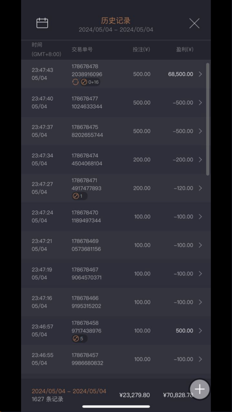
Task: Expand the record at 23:47:40
Action: point(200,103)
